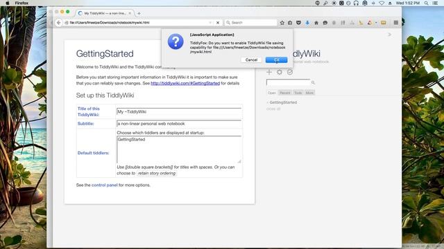The width and height of the screenshot is (444, 249).
Task: Click the red-yellow triangle extension icon
Action: 370,23
